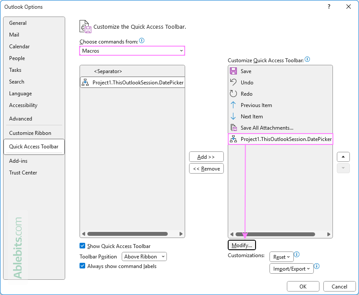
Task: Click the Redo circular arrow icon
Action: [233, 94]
